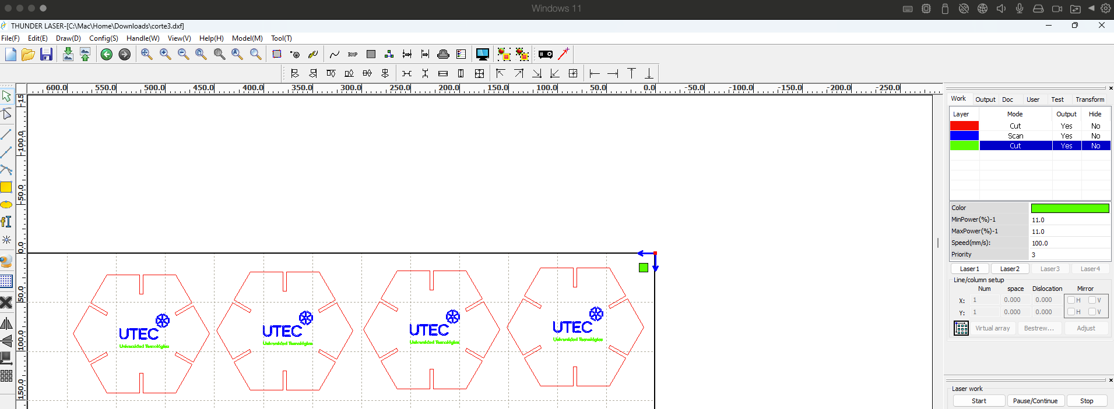1114x409 pixels.
Task: Open a file with the folder icon
Action: click(28, 54)
